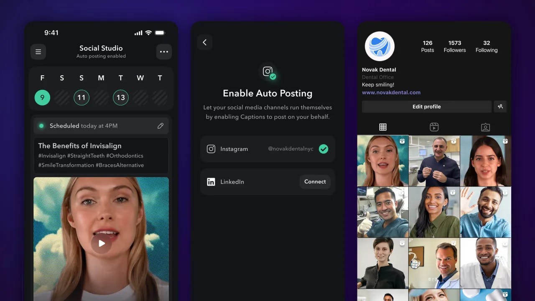
Task: Click the LinkedIn logo icon
Action: [211, 182]
